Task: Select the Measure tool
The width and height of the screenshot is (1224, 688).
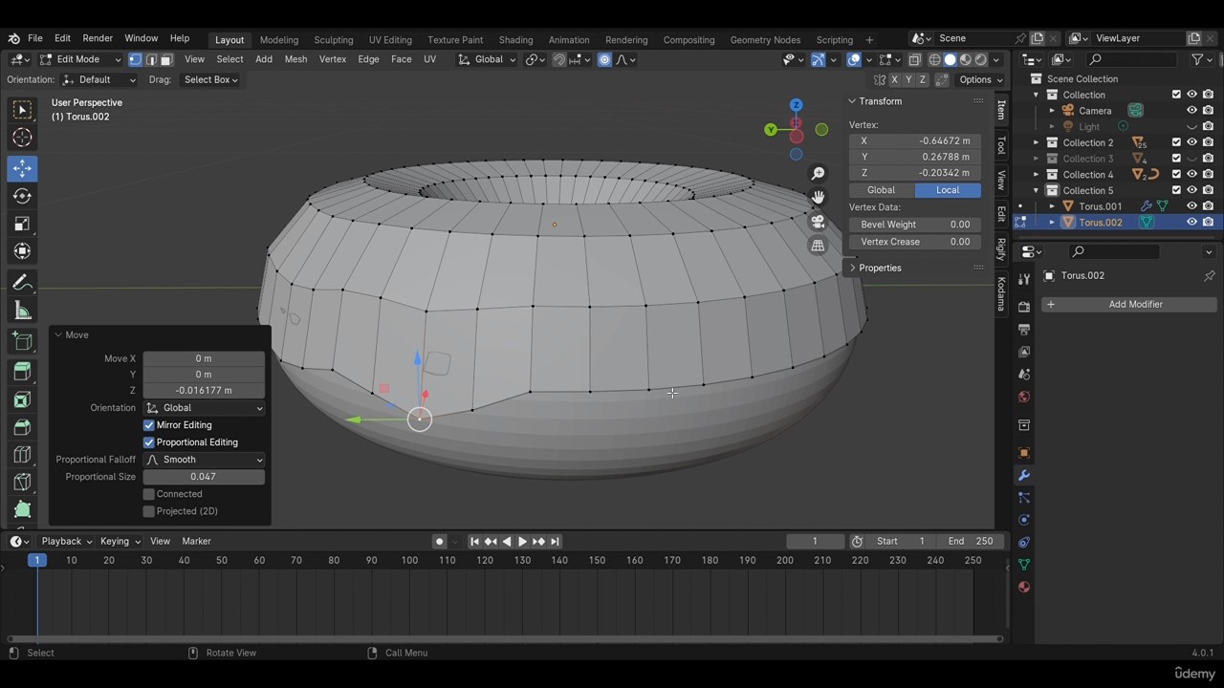Action: click(22, 311)
